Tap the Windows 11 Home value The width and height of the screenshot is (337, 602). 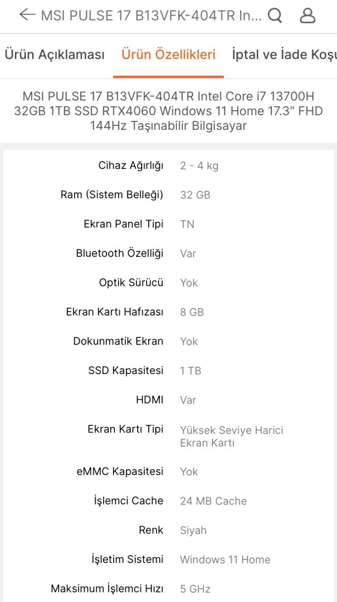point(225,560)
